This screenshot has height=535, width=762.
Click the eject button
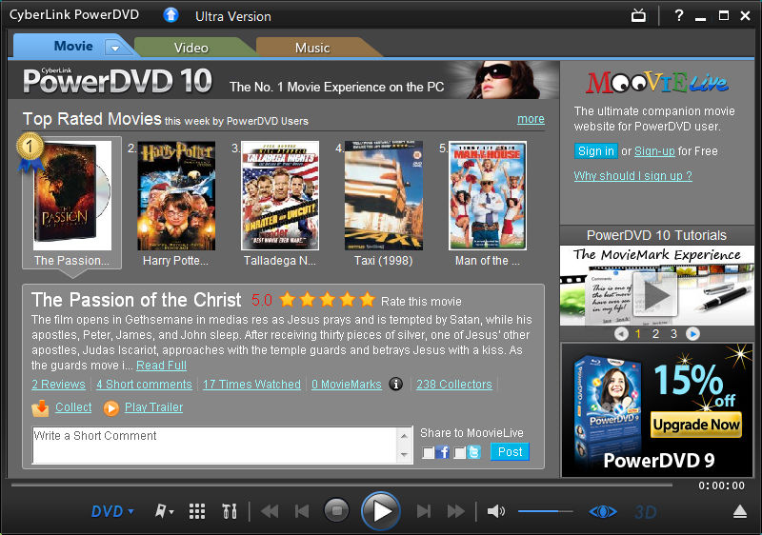740,512
